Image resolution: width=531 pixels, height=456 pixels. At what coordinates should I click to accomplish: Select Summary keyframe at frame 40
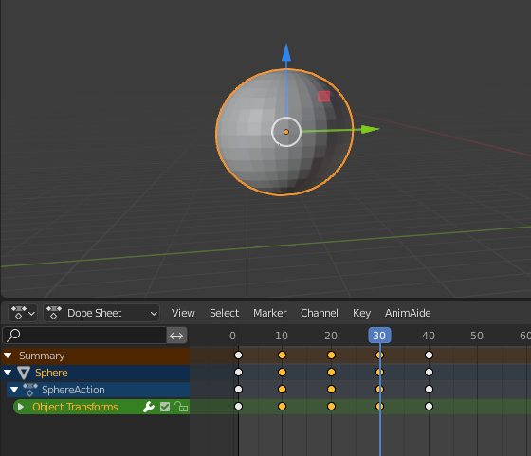pos(429,356)
